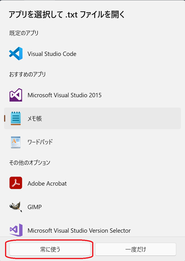Click the ワードパッド icon
The image size is (185, 261).
[x=16, y=142]
